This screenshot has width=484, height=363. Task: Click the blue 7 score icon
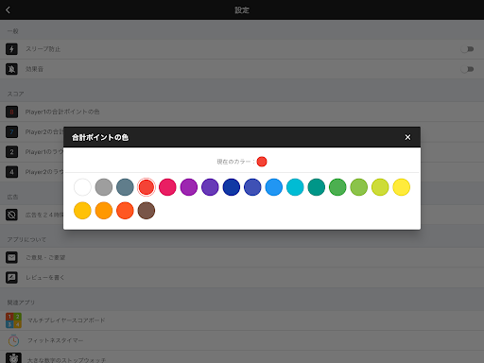point(11,131)
